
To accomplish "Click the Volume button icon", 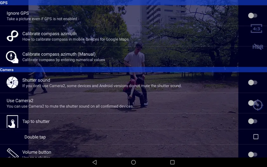I will click(13, 153).
